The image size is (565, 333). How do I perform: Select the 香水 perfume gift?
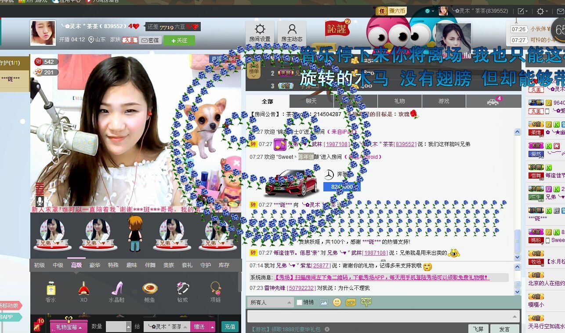[x=51, y=293]
